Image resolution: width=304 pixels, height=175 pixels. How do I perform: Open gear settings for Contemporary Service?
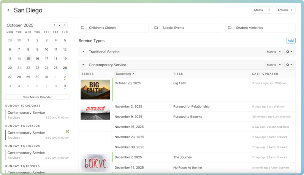[289, 65]
